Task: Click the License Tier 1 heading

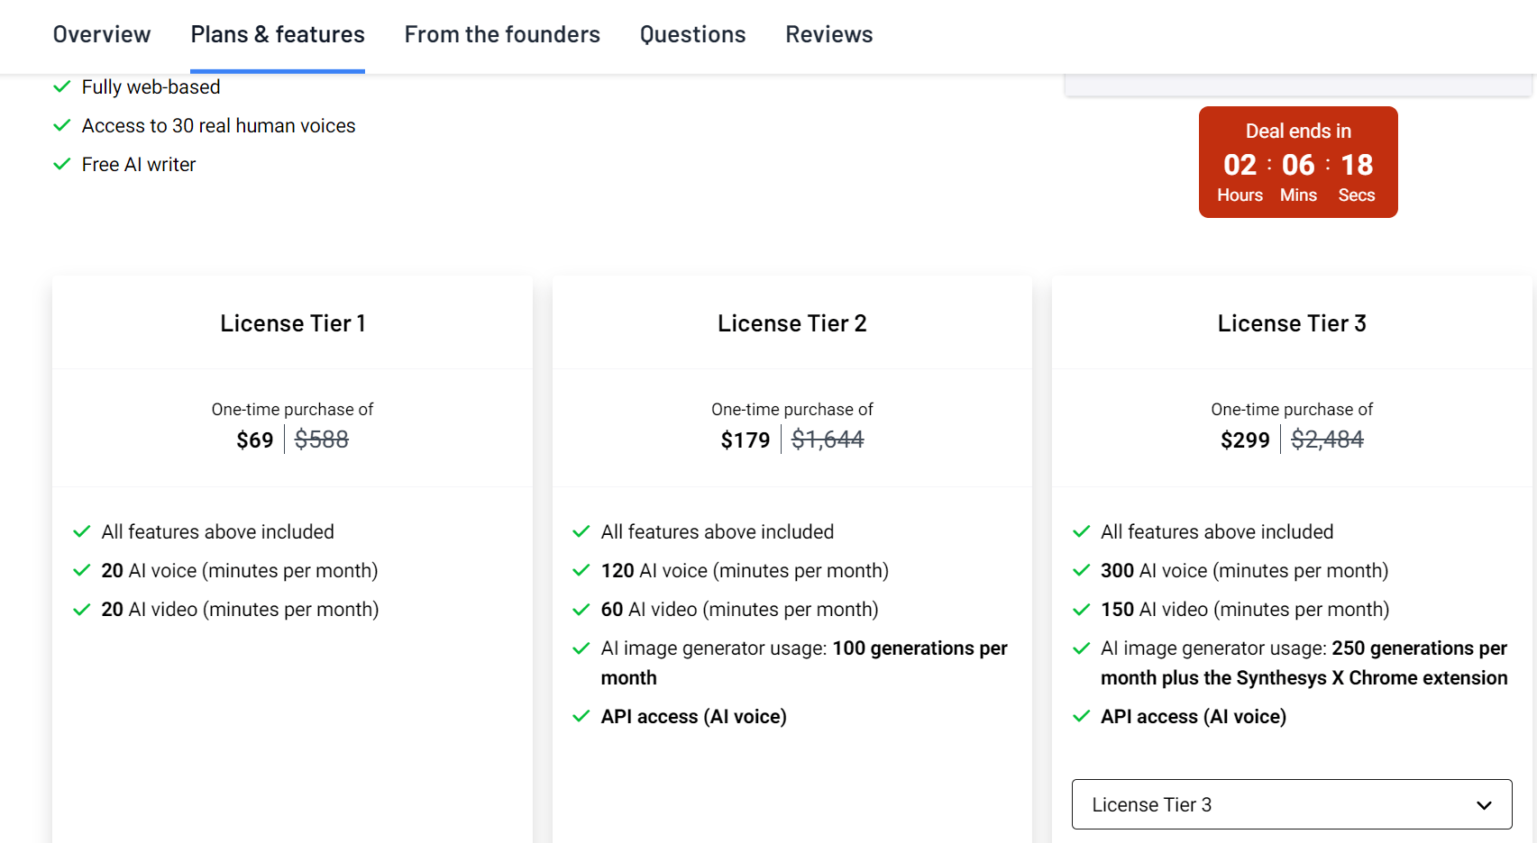Action: pyautogui.click(x=293, y=323)
